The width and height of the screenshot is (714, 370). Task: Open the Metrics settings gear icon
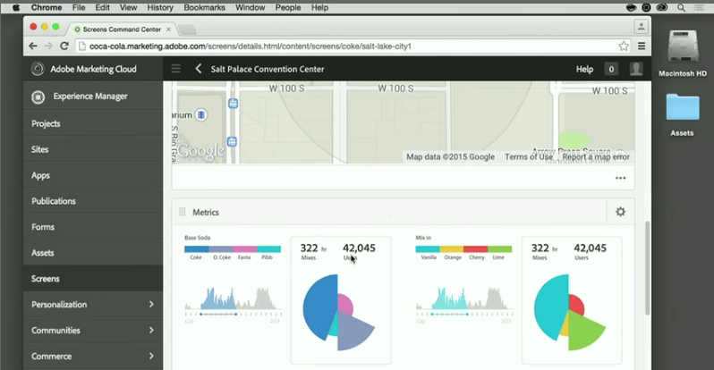620,212
